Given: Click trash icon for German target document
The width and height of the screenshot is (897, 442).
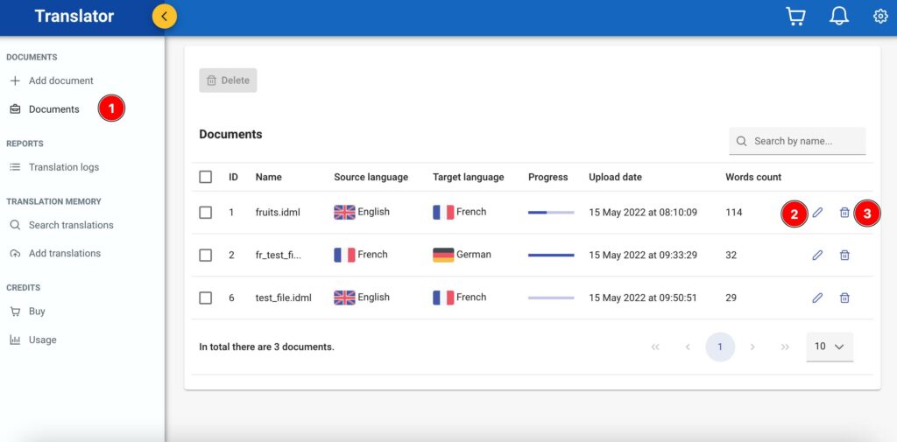Looking at the screenshot, I should [x=844, y=255].
